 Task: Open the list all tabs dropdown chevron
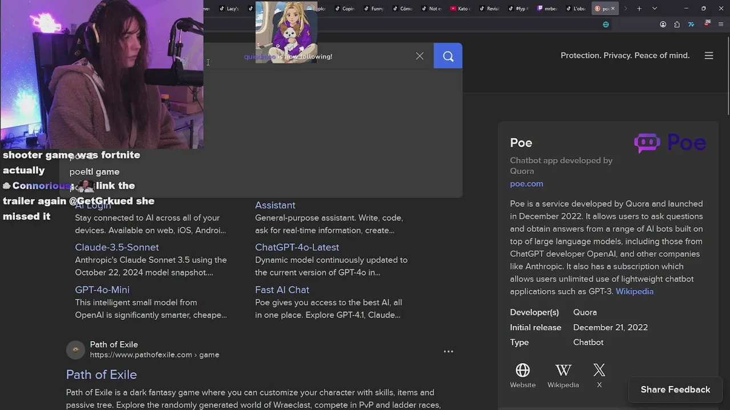(654, 9)
